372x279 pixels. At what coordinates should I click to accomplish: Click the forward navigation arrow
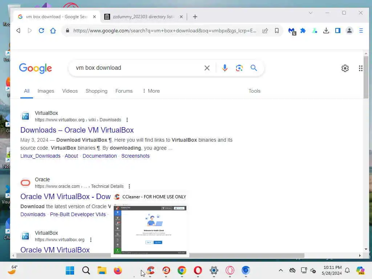(30, 31)
